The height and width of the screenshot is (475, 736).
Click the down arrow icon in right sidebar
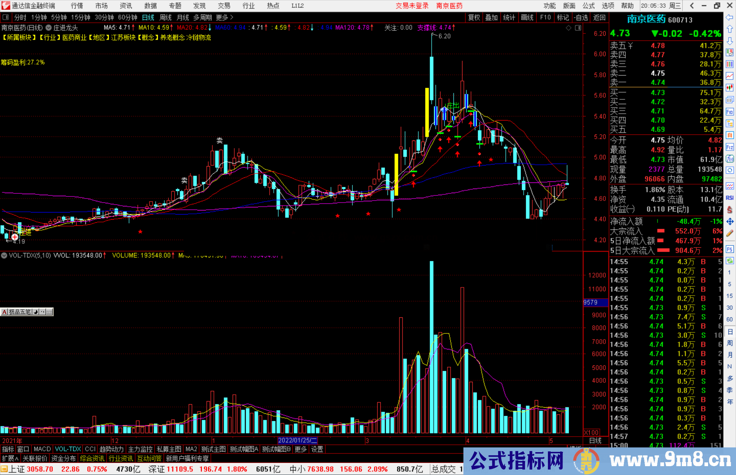pos(730,41)
